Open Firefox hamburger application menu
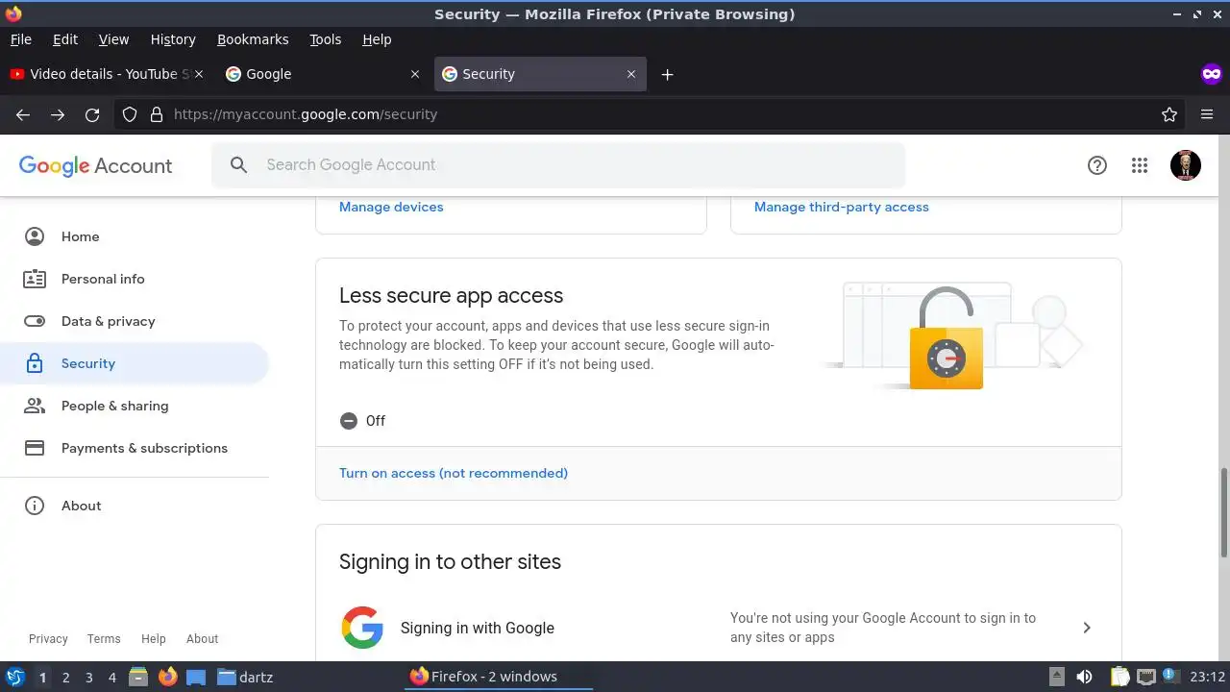The image size is (1230, 692). (1207, 114)
